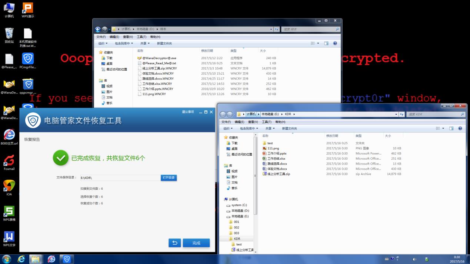
Task: Click the 完成 button in the recovery tool
Action: 196,243
